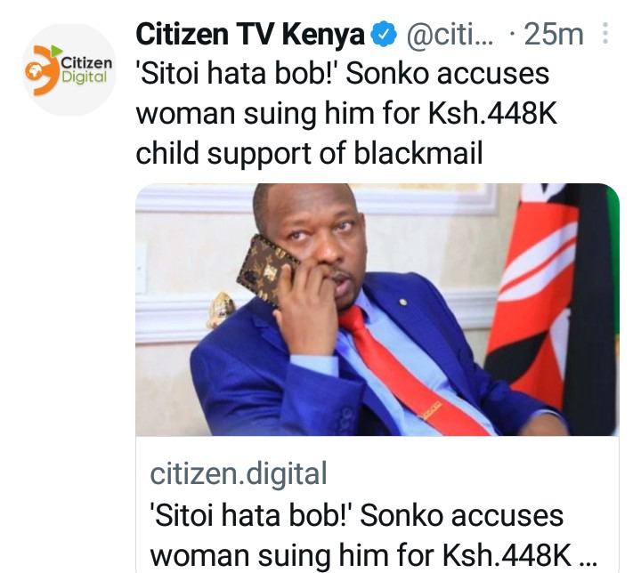This screenshot has height=573, width=641.
Task: Click 'Ksh.448K' in the tweet body
Action: coord(492,114)
